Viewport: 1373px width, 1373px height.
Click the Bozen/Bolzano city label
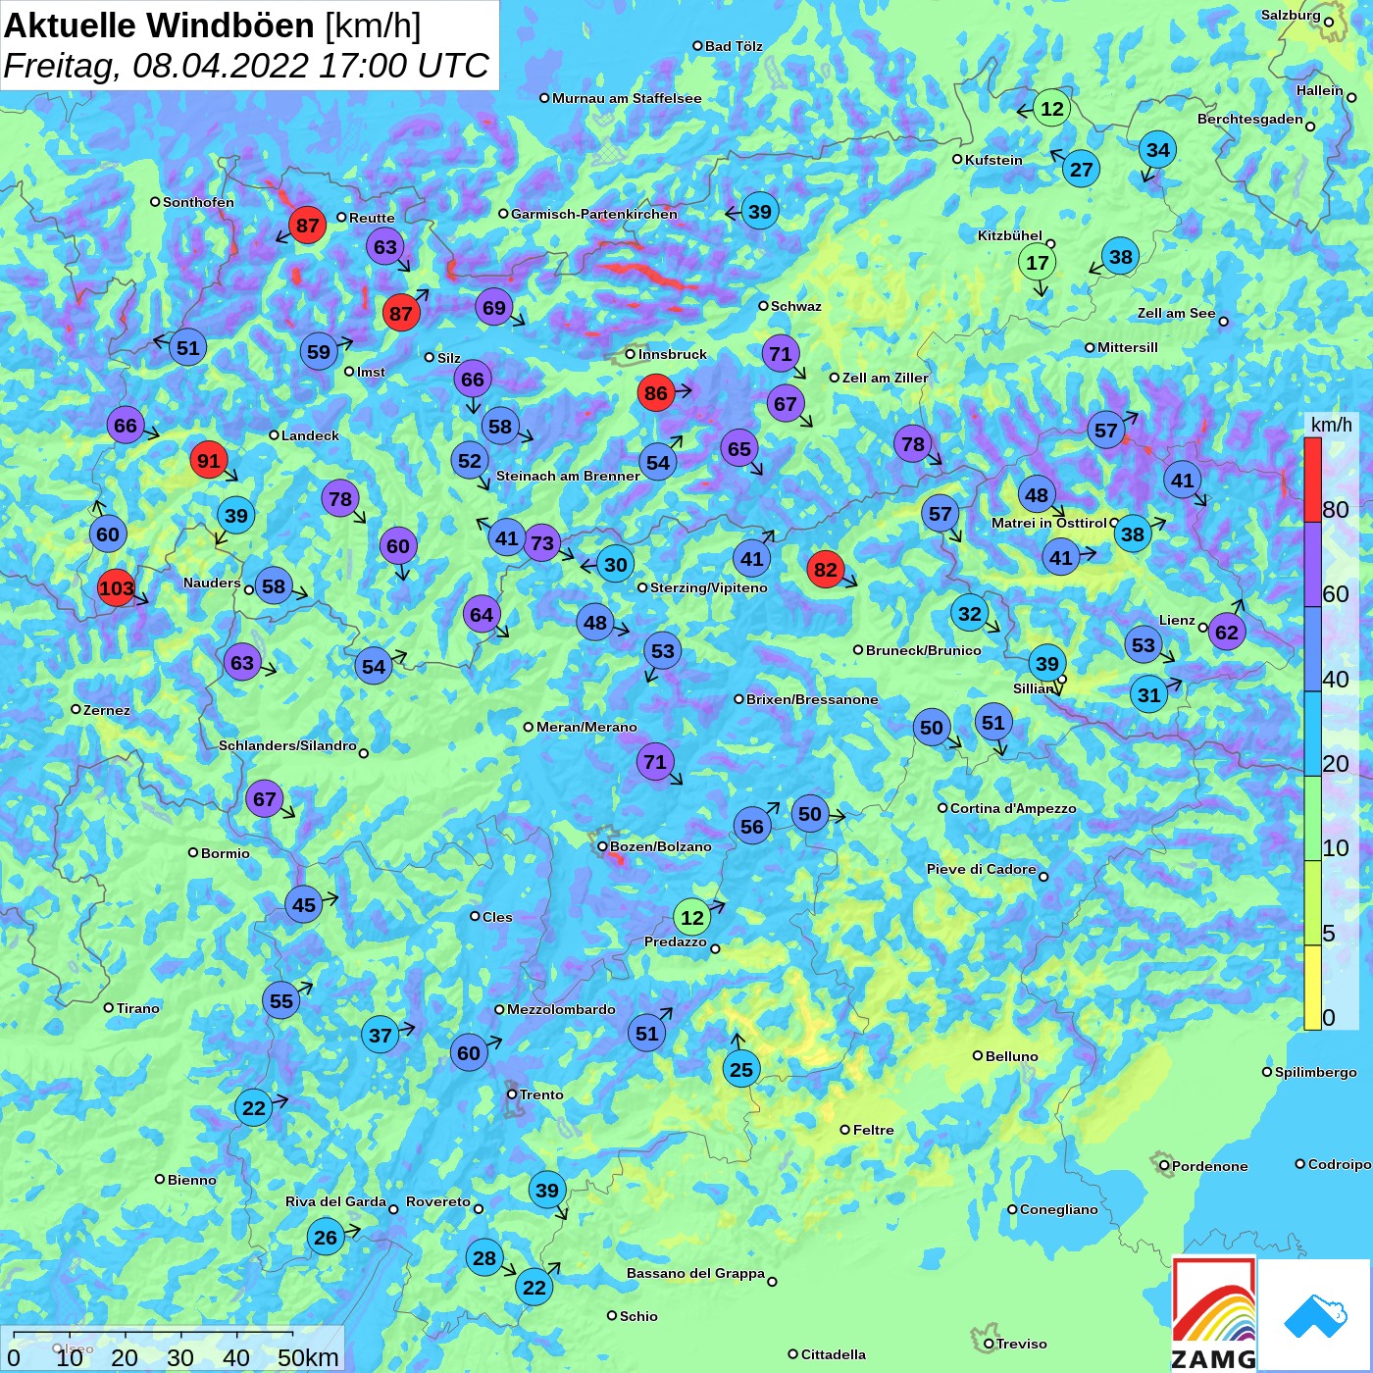[x=661, y=846]
